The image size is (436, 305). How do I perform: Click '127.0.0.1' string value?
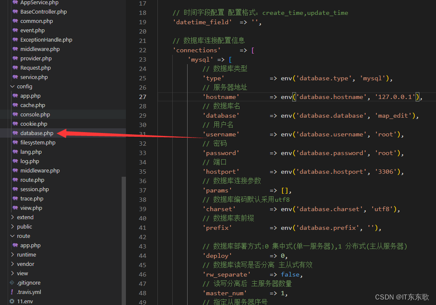[395, 97]
